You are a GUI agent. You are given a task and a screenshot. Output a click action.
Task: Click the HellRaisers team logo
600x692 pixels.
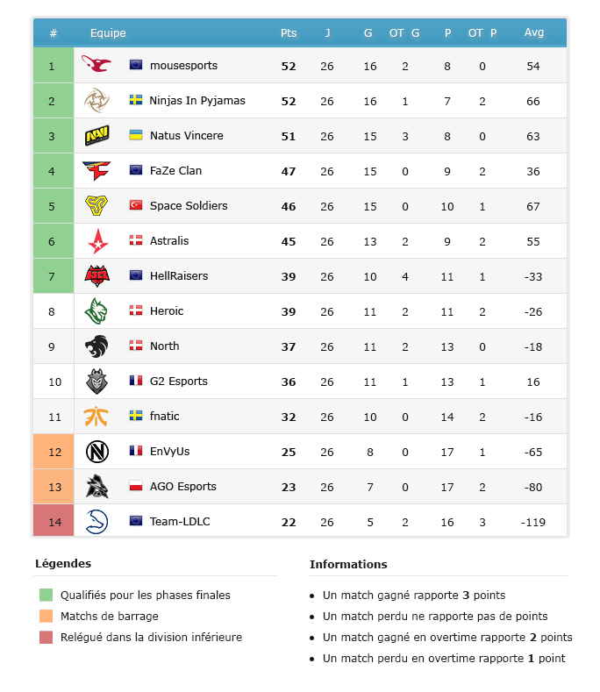[96, 276]
